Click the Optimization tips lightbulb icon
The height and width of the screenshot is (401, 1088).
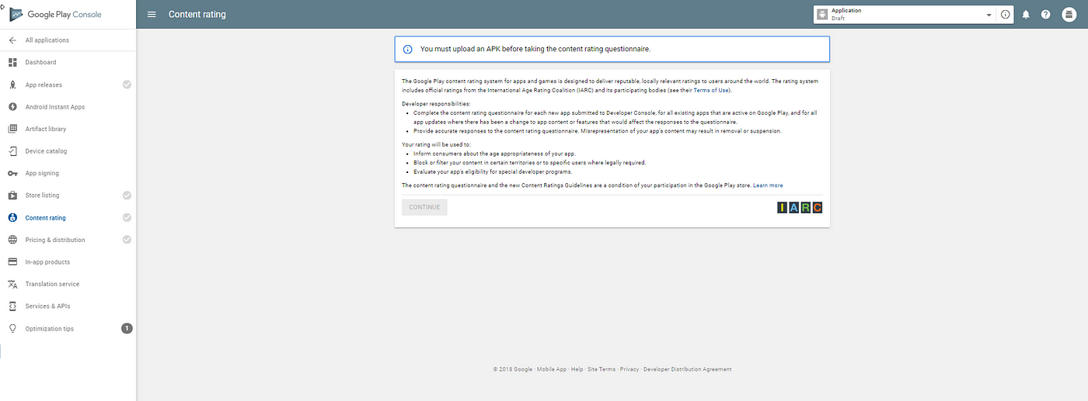(x=12, y=329)
